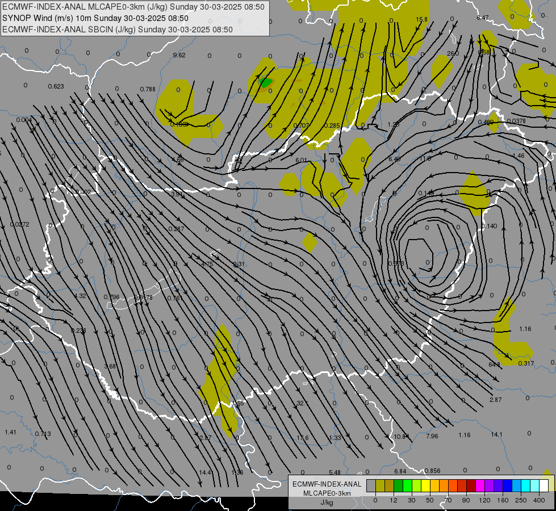Select the pure yellow legend swatch
The height and width of the screenshot is (511, 556).
425,486
